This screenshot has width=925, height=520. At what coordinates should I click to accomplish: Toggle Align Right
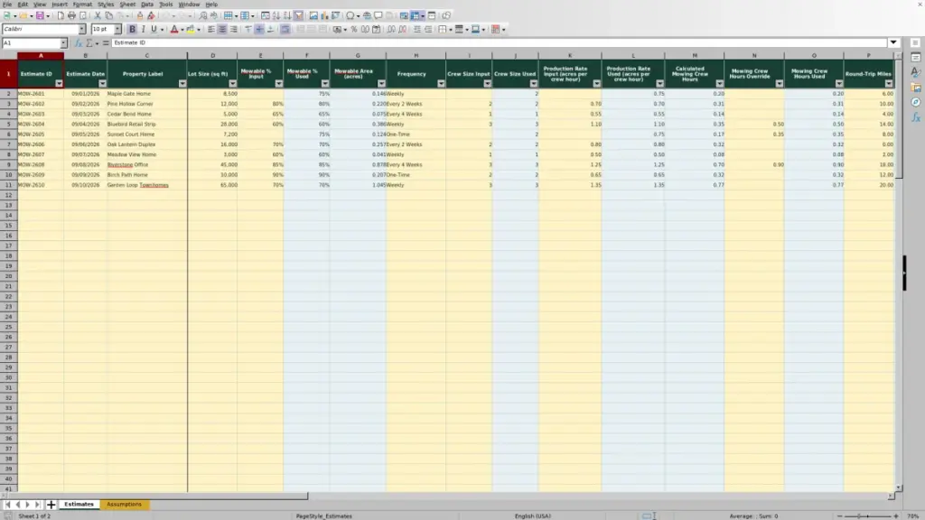pyautogui.click(x=234, y=29)
